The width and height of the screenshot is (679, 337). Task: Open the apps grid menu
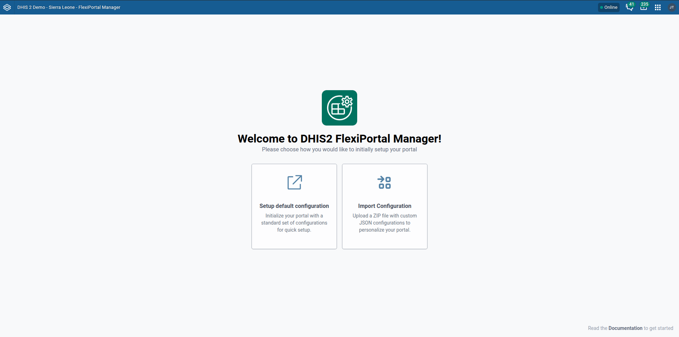[658, 7]
